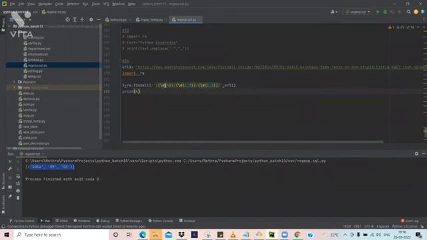The image size is (427, 240).
Task: Click the pin tab icon in Run panel
Action: pyautogui.click(x=10, y=196)
